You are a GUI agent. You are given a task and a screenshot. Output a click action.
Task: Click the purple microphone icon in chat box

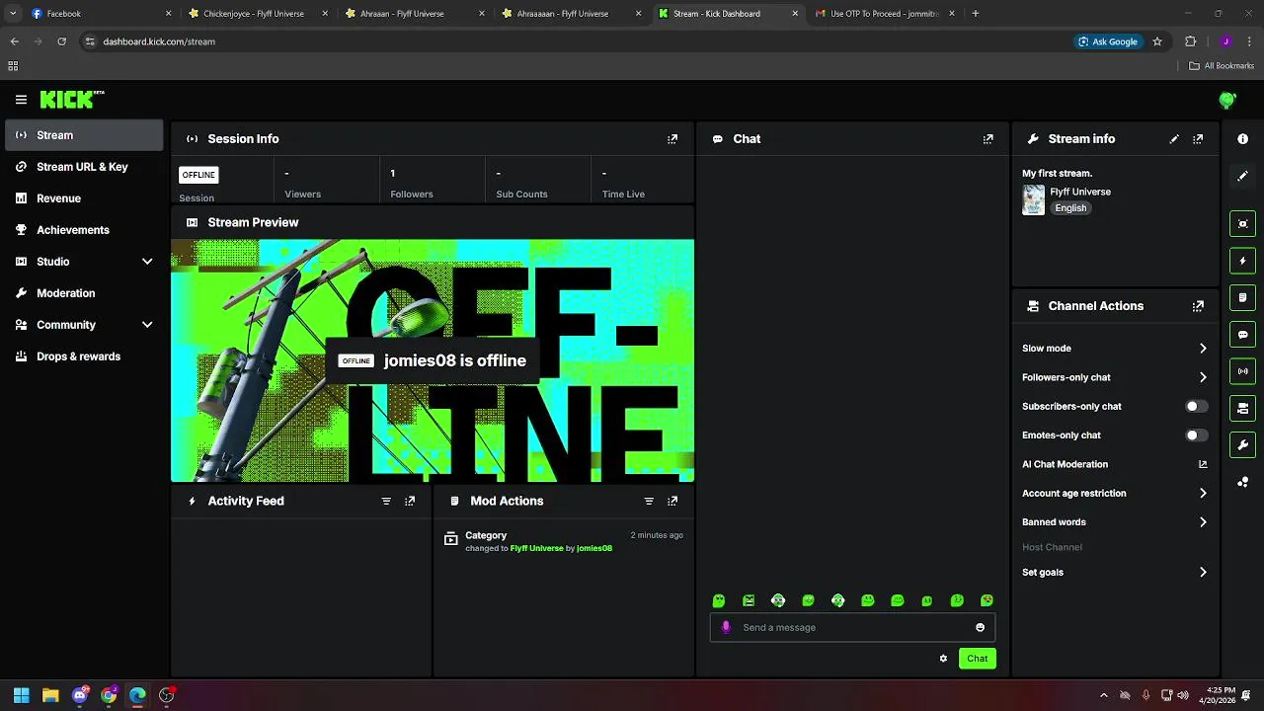726,627
